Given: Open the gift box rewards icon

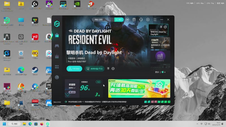Looking at the screenshot, I should (x=134, y=19).
